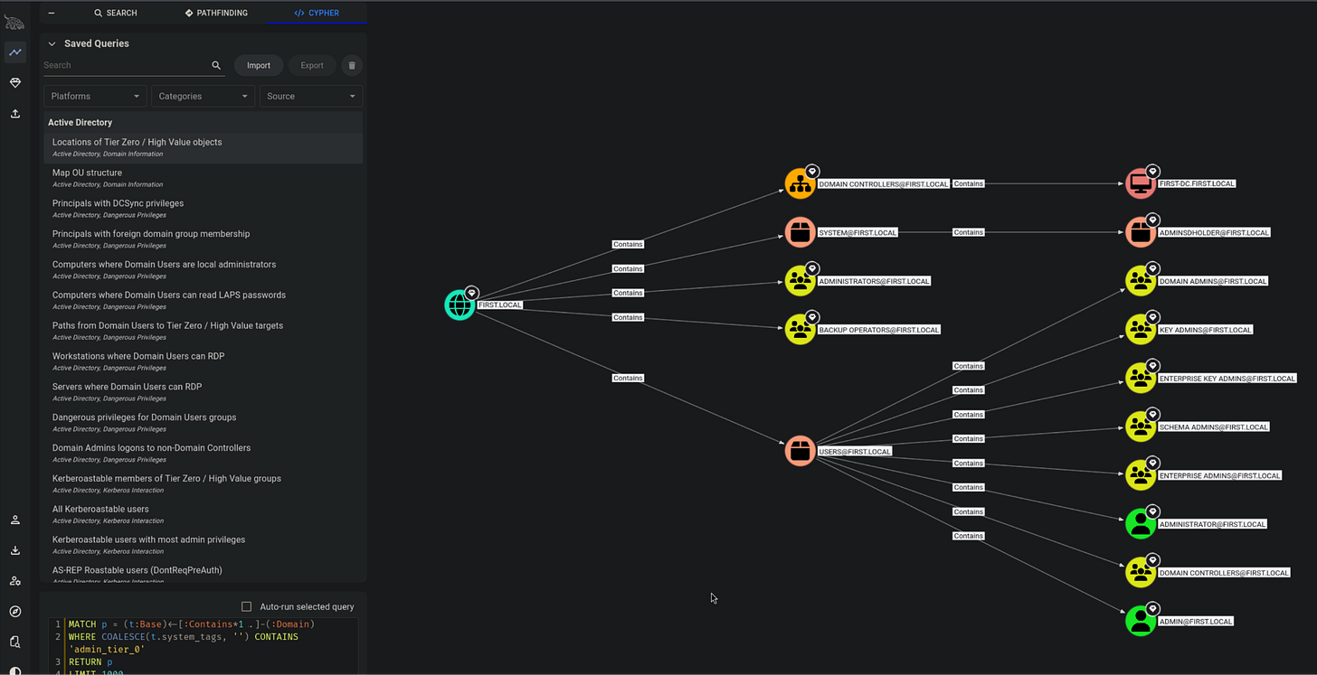Select the FIRST-DC.FIRST.LOCAL computer node

coord(1140,183)
